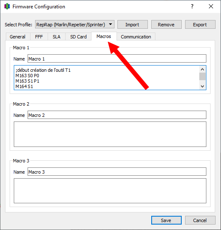Go to the Communication tab

(136, 36)
